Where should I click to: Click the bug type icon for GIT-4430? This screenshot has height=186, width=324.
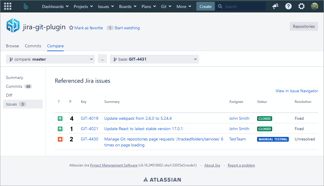tap(60, 139)
